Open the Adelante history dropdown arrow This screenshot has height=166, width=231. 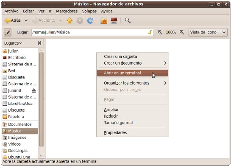pos(61,20)
